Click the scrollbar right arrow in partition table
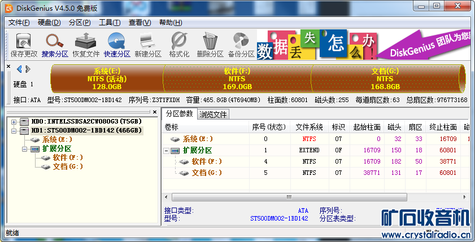 coord(464,197)
